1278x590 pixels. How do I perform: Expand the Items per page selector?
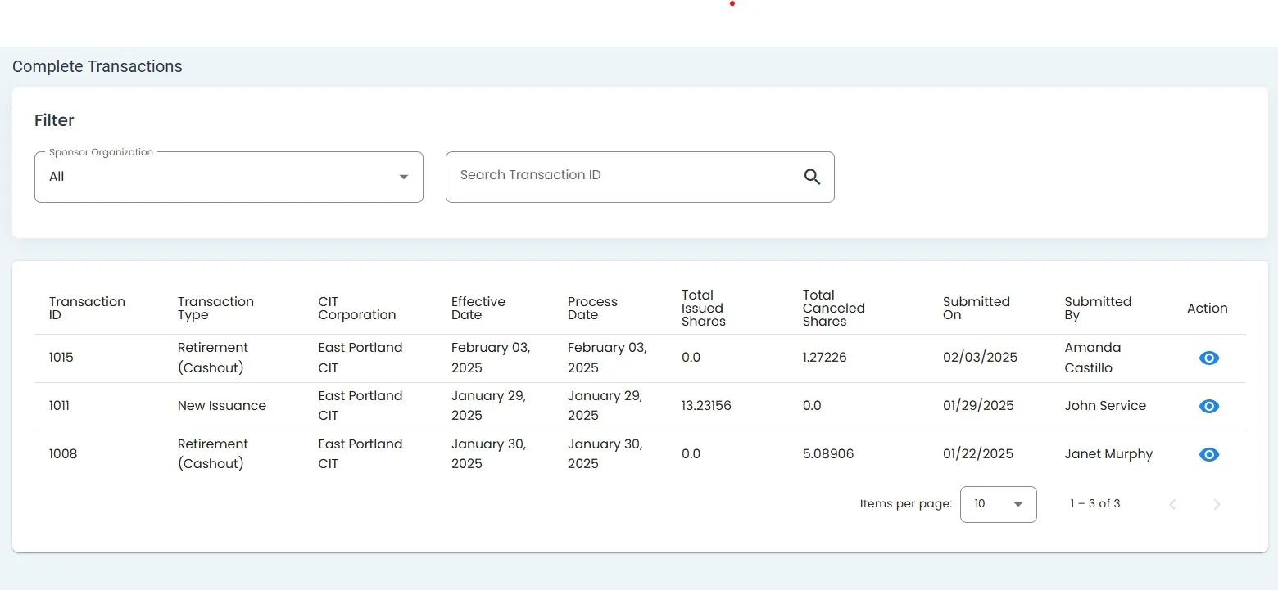click(x=998, y=504)
